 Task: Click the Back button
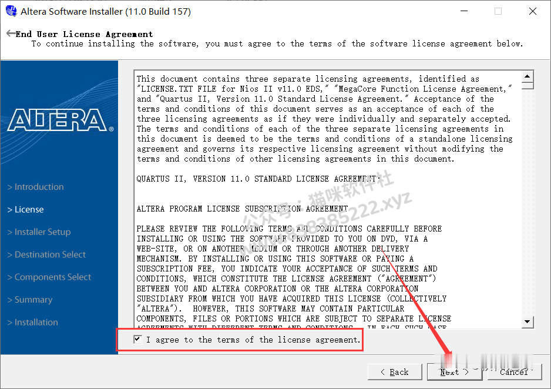[395, 372]
